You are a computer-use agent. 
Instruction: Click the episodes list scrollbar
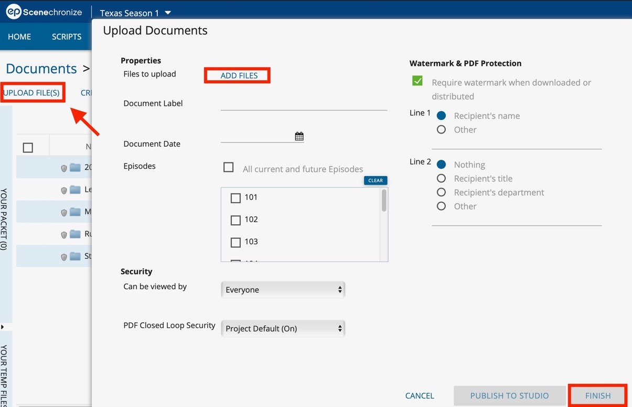tap(384, 201)
